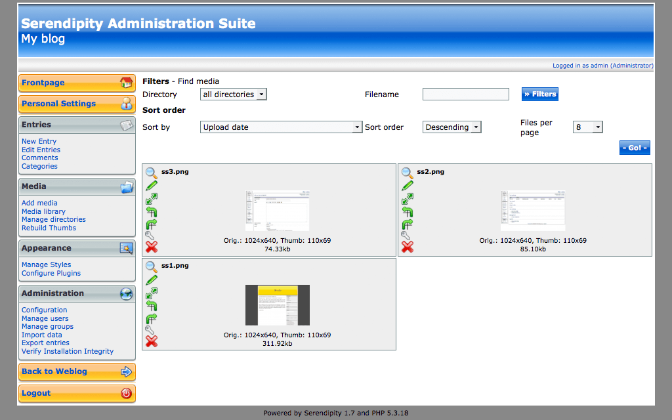Open the Add media link

click(39, 203)
